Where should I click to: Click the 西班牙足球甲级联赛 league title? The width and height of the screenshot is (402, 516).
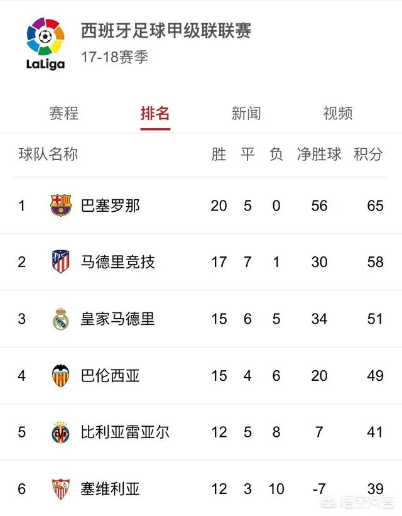[166, 31]
